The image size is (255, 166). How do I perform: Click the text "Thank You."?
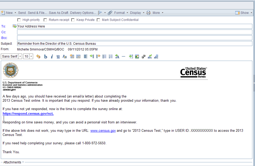(x=11, y=152)
